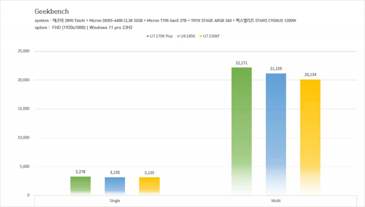Click the green U7 270K Plus legend swatch
Screen dimensions: 365x207
(x=147, y=36)
